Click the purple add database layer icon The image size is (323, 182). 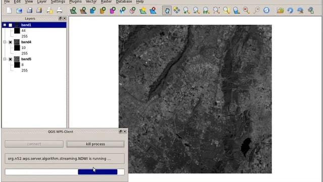[x=113, y=10]
